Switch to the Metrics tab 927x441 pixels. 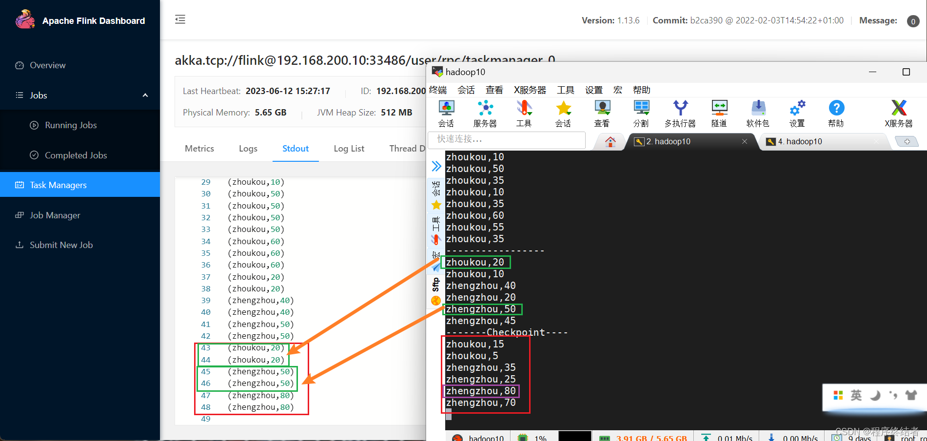pos(199,149)
